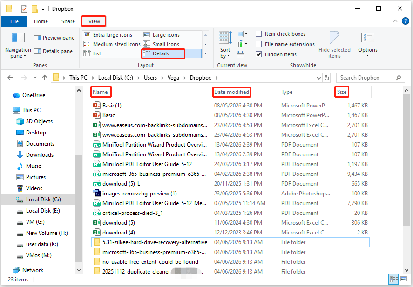Click file list scrollbar down arrow

click(406, 270)
